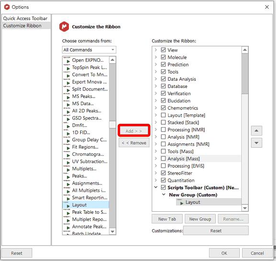Image resolution: width=276 pixels, height=261 pixels.
Task: Click the script icon beside Dmfit...
Action: click(x=67, y=125)
